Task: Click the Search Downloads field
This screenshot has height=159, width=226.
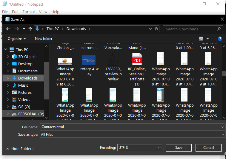Action: 193,29
